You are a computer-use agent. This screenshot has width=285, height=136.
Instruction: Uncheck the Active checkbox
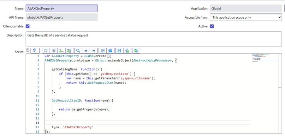[x=212, y=26]
